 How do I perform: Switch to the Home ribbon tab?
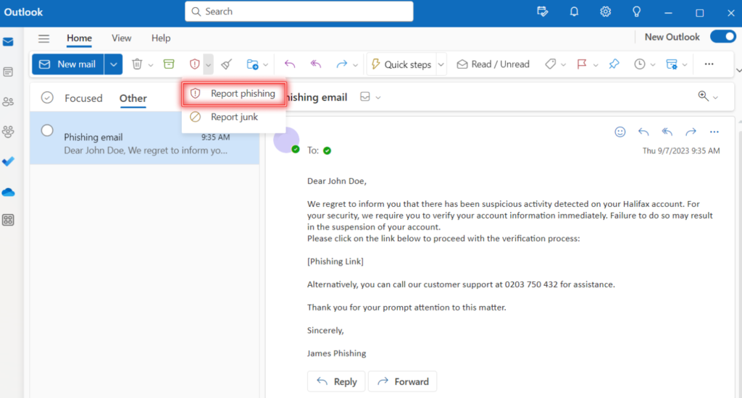pyautogui.click(x=79, y=38)
